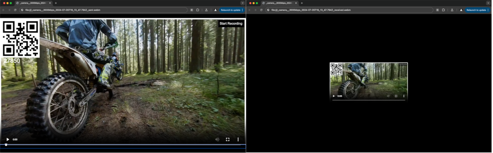Mute the received video's volume icon
The image size is (493, 153).
388,96
